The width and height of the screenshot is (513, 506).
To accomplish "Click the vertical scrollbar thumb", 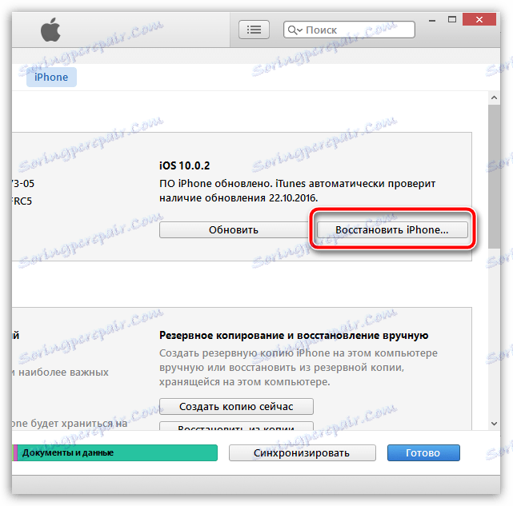I will click(494, 176).
